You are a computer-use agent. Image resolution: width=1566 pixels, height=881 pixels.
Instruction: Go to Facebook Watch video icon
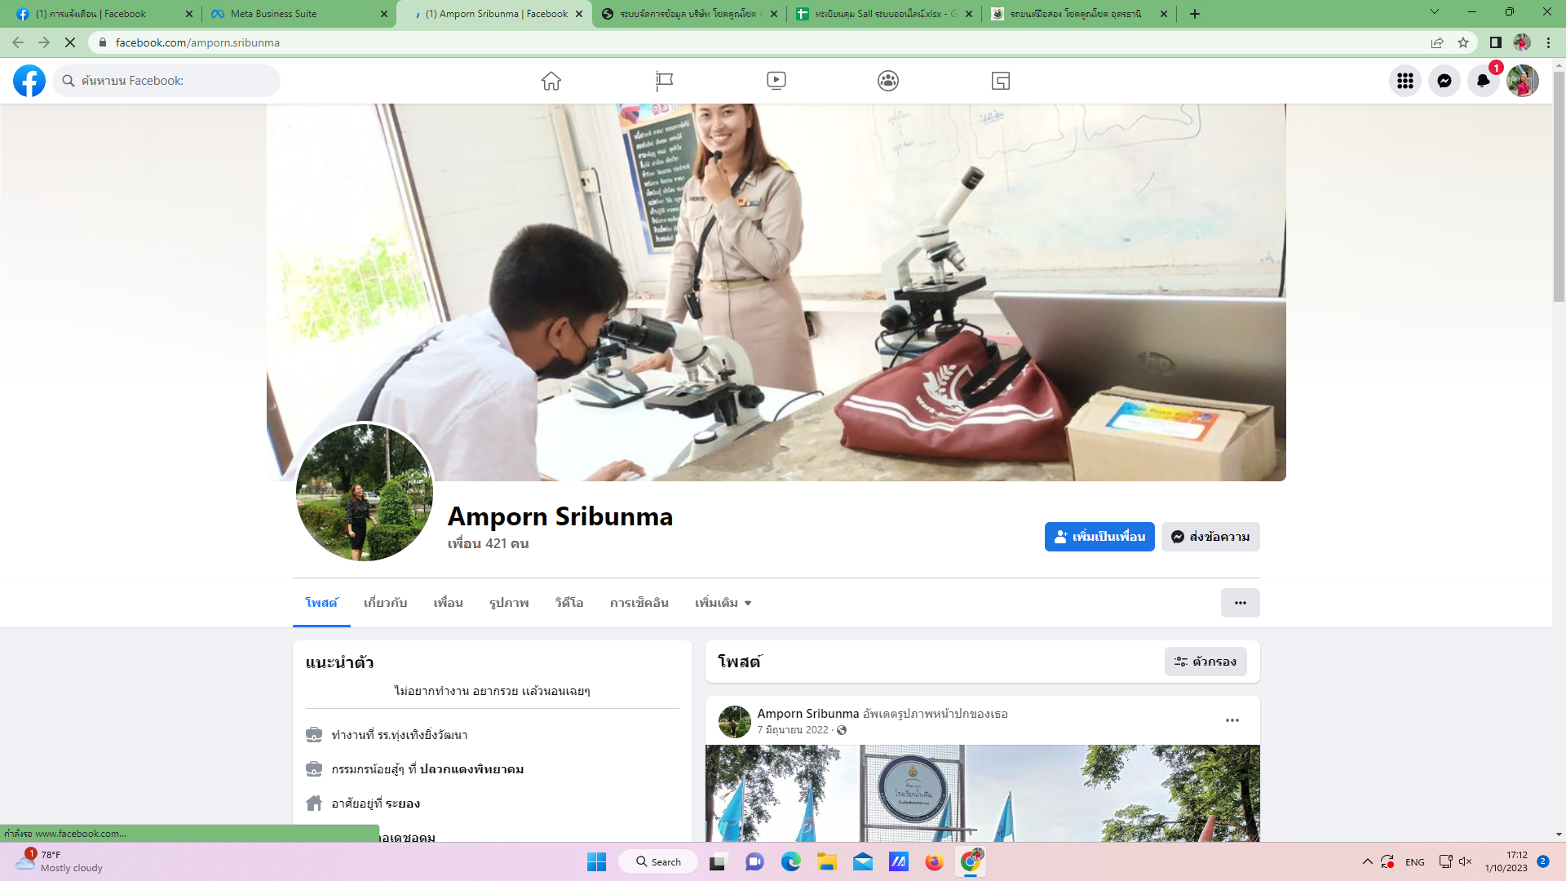point(776,81)
